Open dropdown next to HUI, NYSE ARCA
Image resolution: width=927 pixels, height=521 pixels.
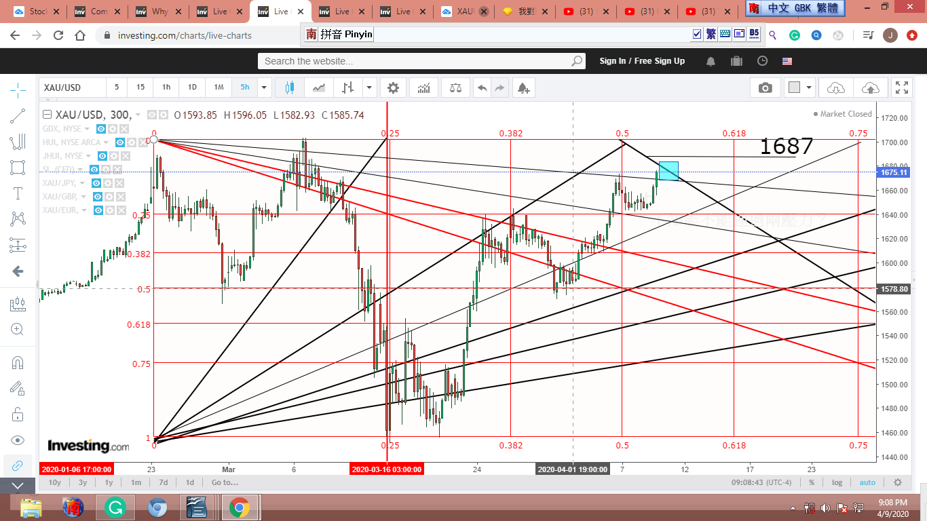[107, 142]
